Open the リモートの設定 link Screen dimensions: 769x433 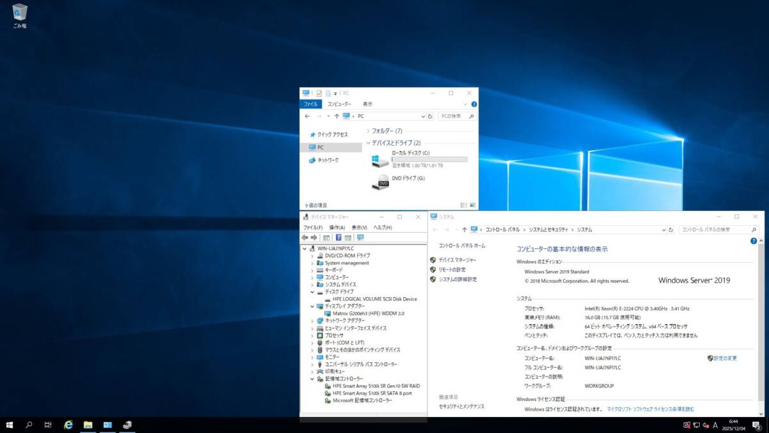tap(452, 269)
